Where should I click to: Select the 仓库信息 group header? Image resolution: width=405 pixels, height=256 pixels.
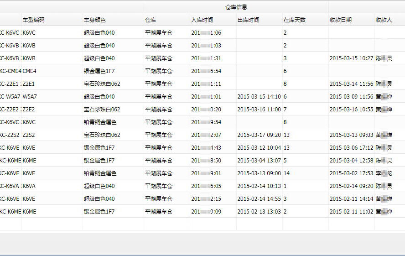click(236, 7)
